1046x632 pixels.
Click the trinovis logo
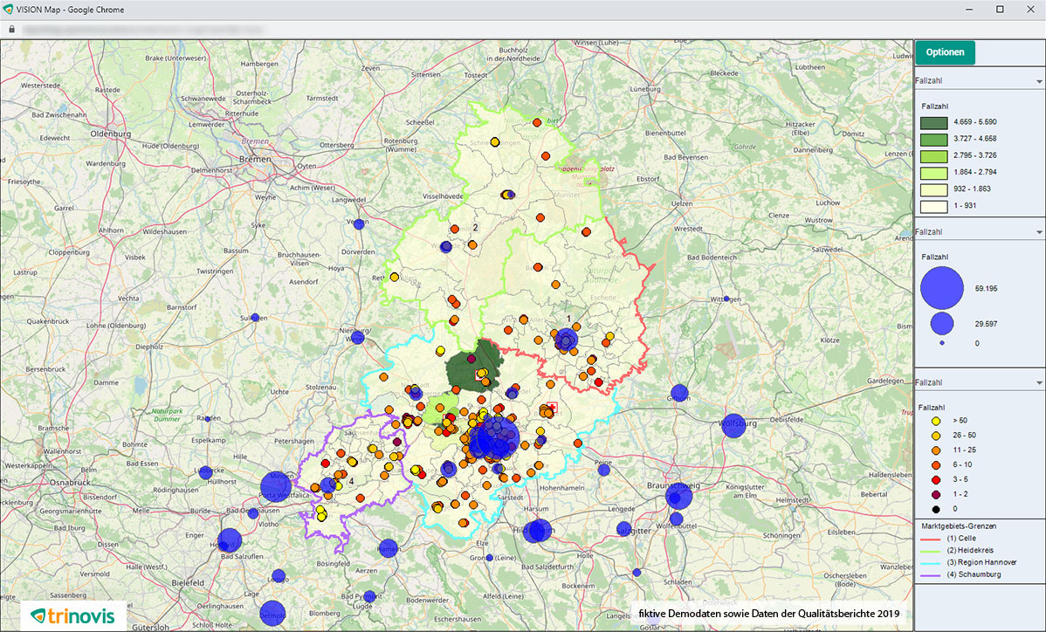[72, 615]
